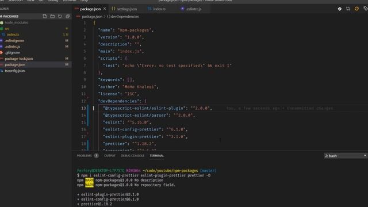368x207 pixels.
Task: Click the compare changes icon in editor toolbar
Action: [x=348, y=9]
